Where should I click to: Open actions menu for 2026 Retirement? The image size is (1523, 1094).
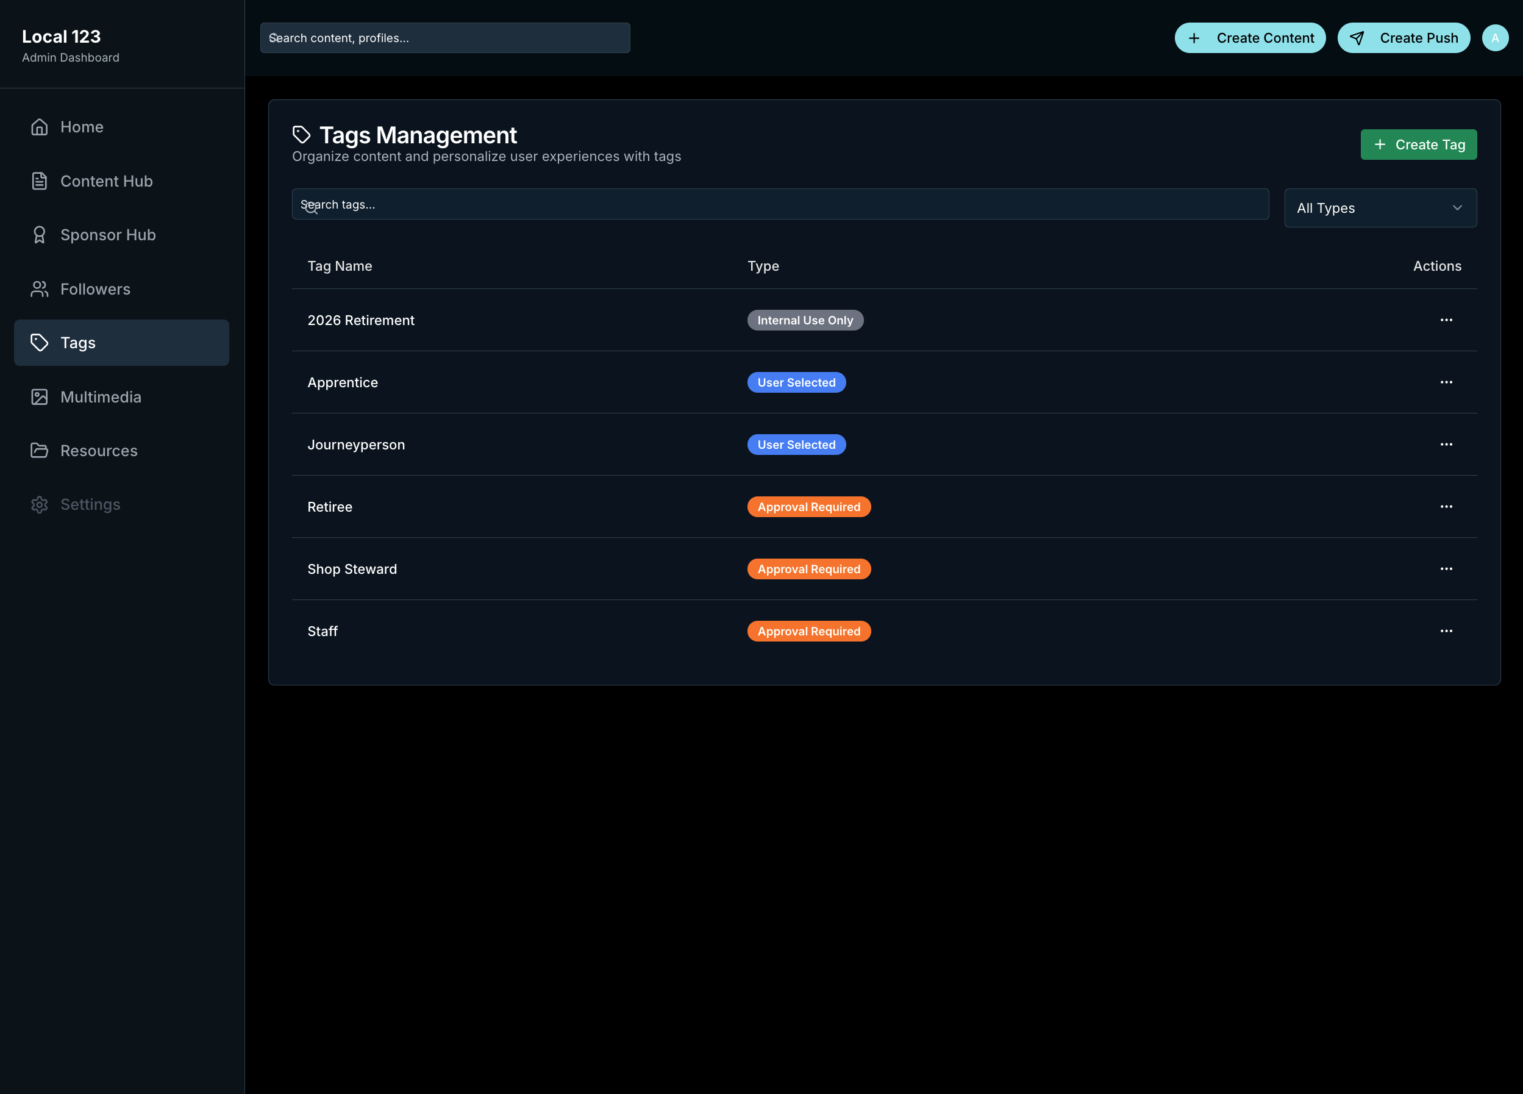point(1446,320)
